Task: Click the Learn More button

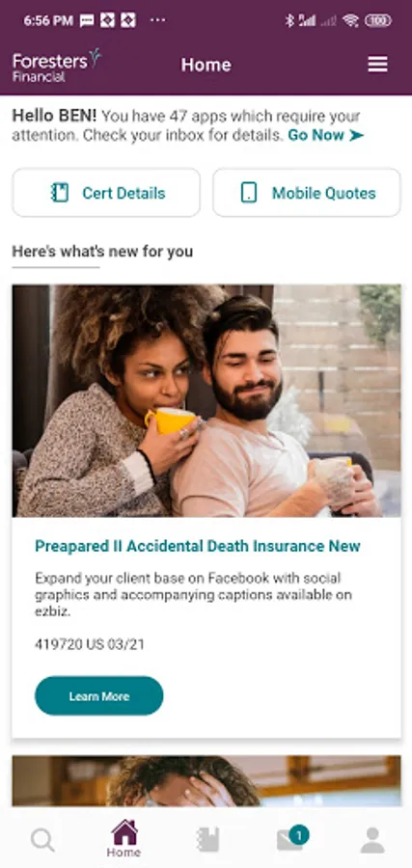Action: pos(99,695)
